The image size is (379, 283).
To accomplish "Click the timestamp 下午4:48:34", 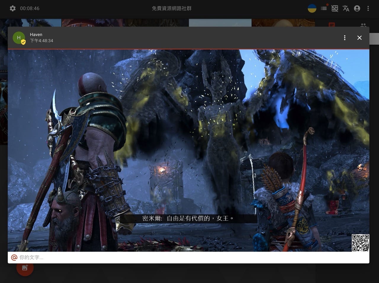I will click(x=41, y=41).
